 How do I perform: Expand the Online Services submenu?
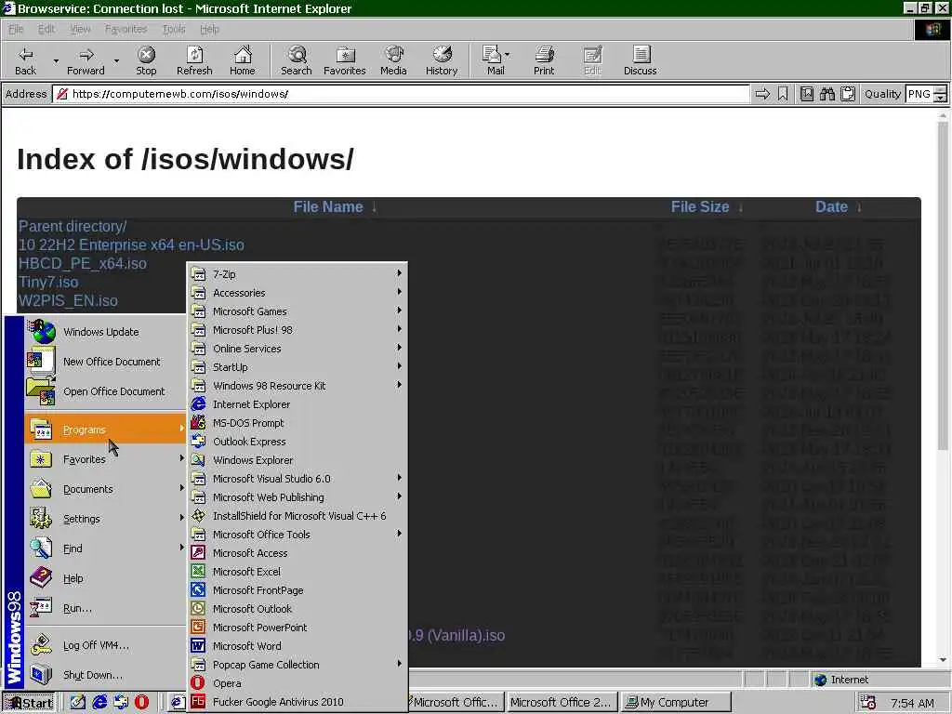(x=297, y=349)
